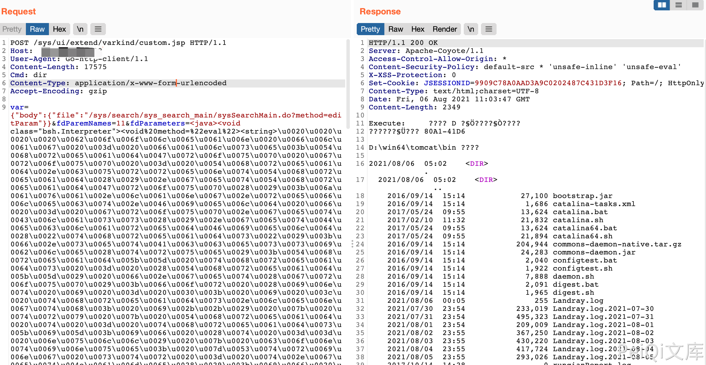
Task: Open the Response Render tab
Action: click(x=444, y=29)
